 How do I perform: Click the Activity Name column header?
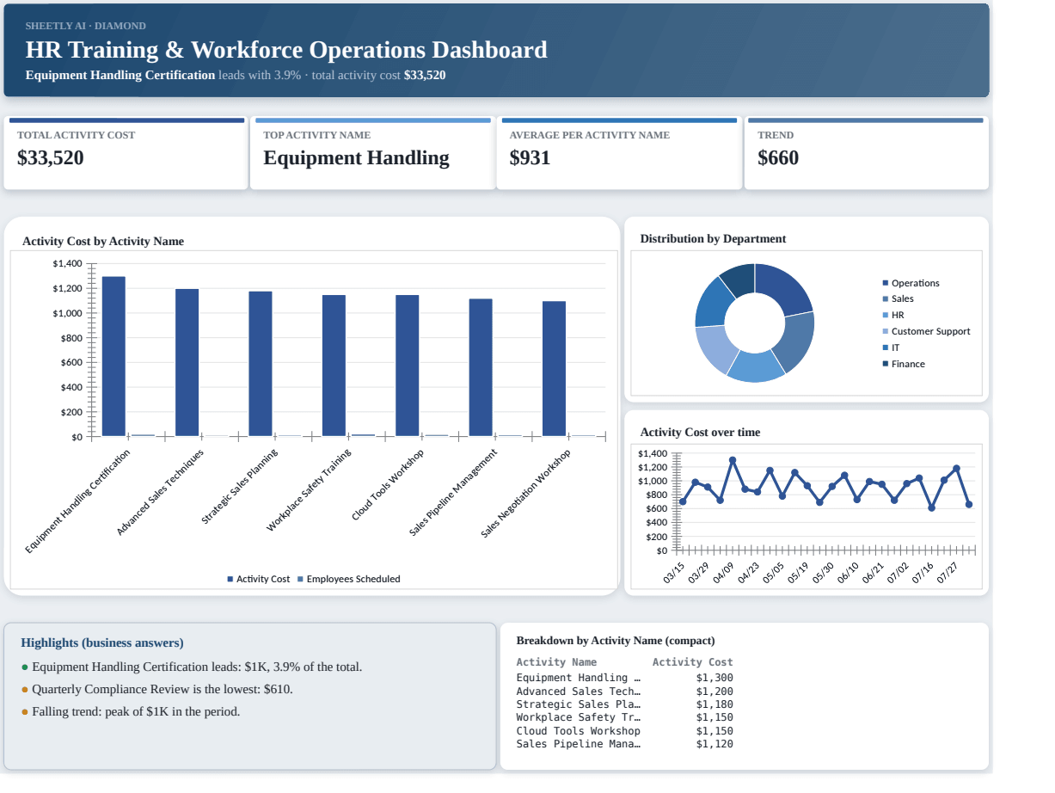(556, 662)
